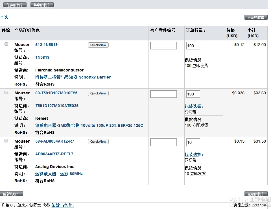Open QuickView for 512-1N5819
The width and height of the screenshot is (273, 209).
tap(98, 45)
